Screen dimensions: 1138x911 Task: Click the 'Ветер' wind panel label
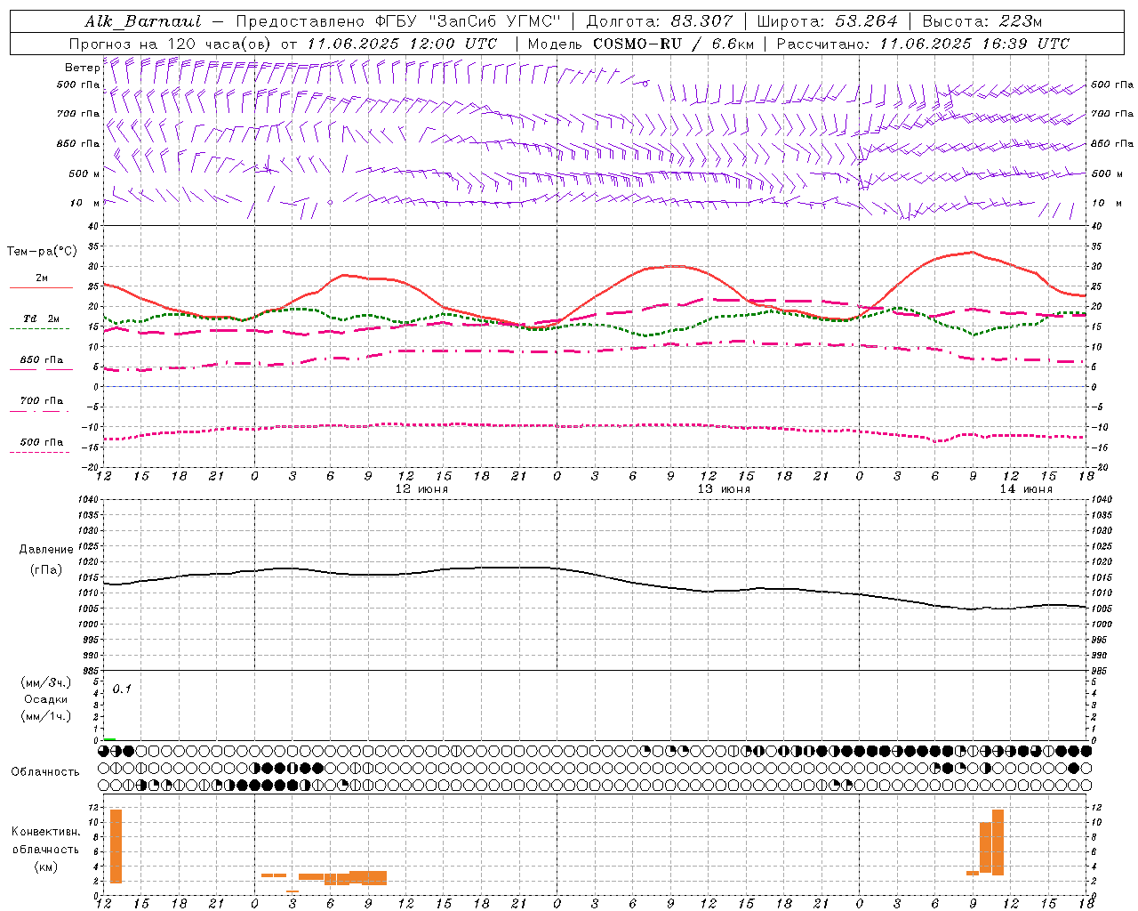tap(82, 68)
